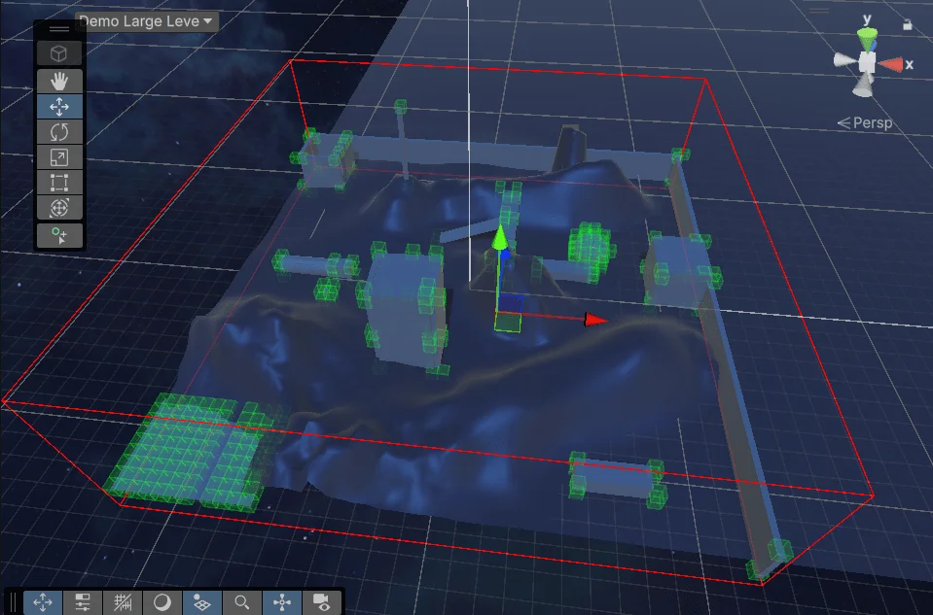Screen dimensions: 933x615
Task: Select the Move tool
Action: pos(58,106)
